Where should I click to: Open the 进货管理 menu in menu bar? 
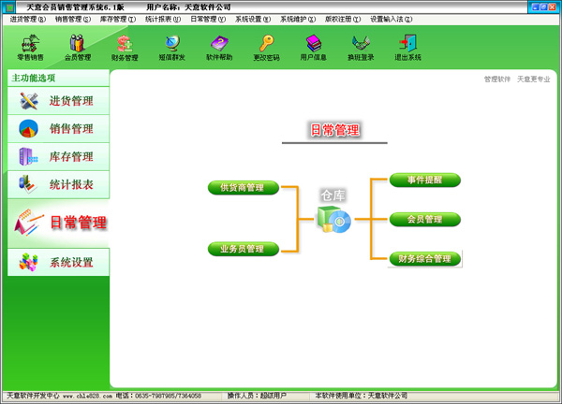pos(27,19)
